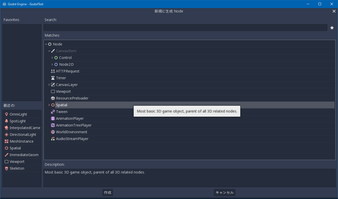Click the Tween icon
This screenshot has height=199, width=338.
[53, 112]
